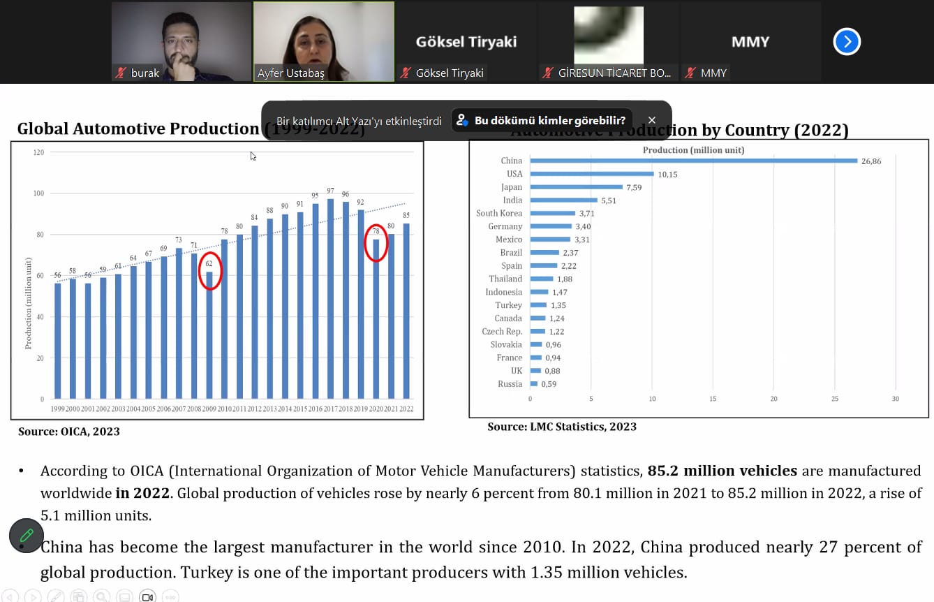
Task: Toggle subtitles icon in slide controls
Action: (124, 596)
